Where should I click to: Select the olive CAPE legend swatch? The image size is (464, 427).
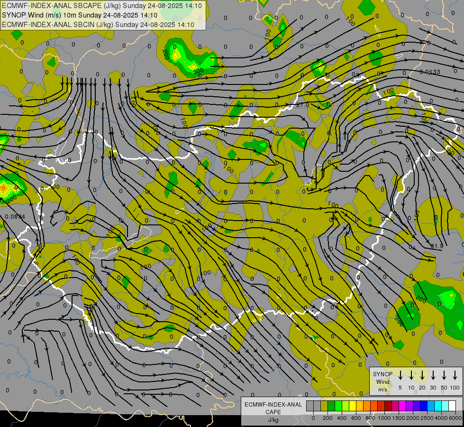pyautogui.click(x=324, y=406)
